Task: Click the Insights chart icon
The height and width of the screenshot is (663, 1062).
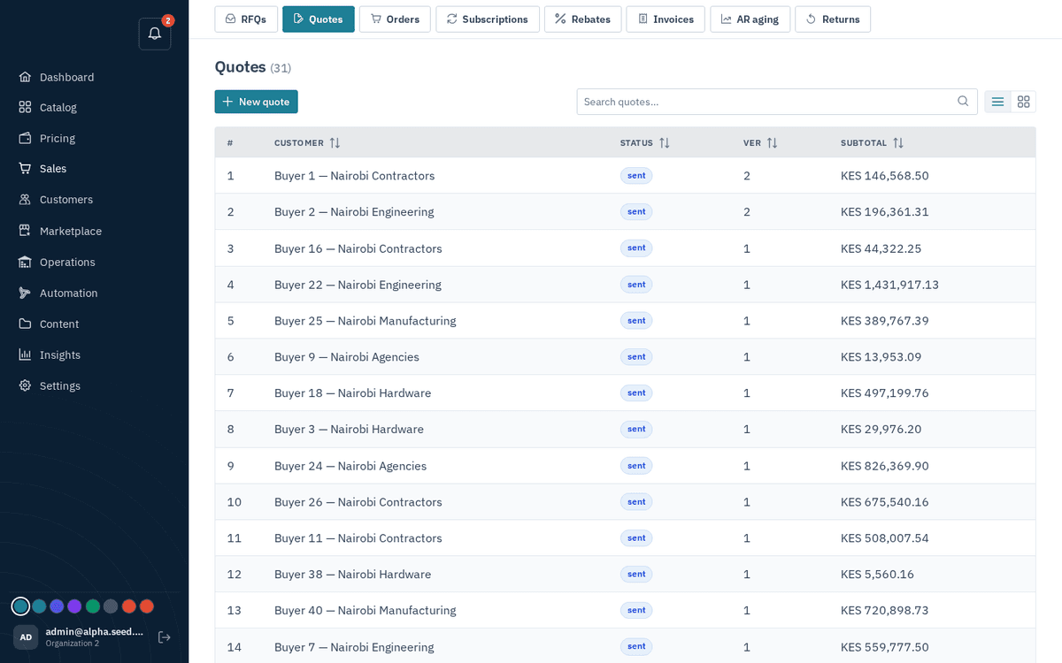Action: point(25,354)
